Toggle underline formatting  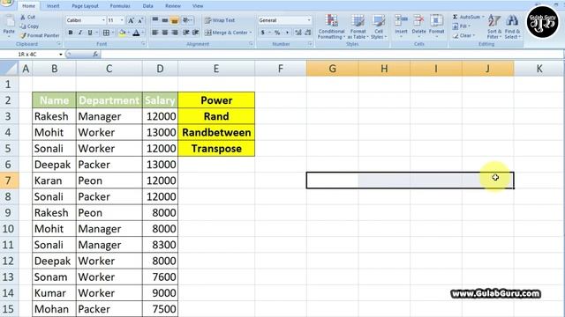click(x=90, y=33)
